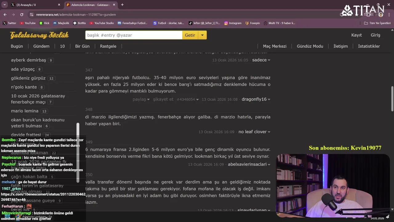Open the Instagram bookmark
The width and height of the screenshot is (394, 222).
233,23
